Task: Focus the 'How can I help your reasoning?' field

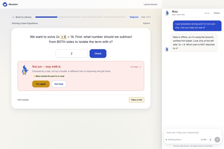Action: 193,133
